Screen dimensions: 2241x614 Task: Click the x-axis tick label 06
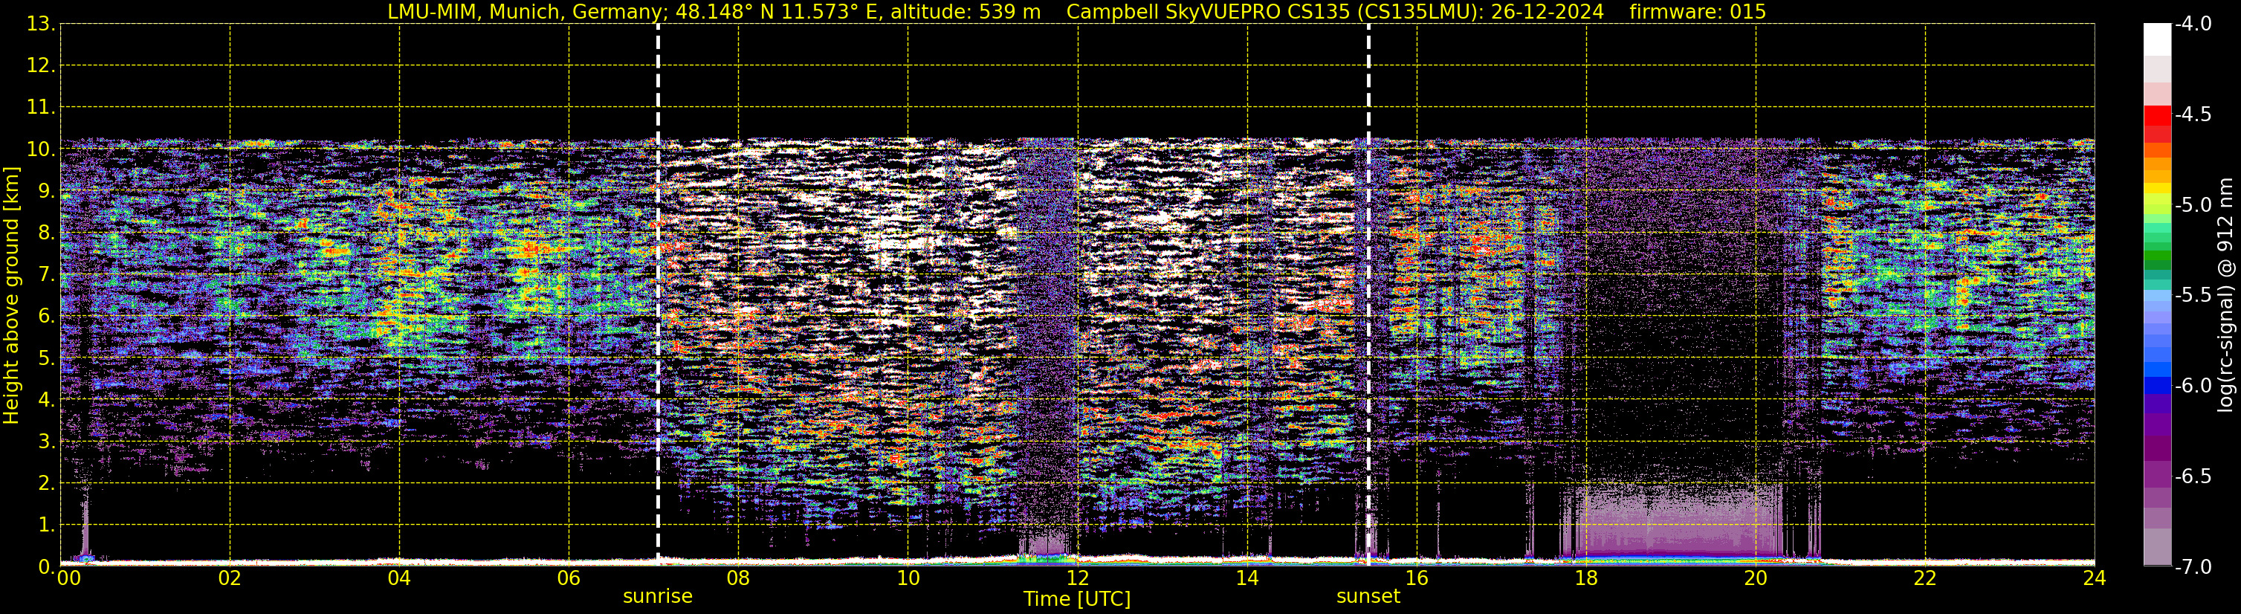tap(569, 578)
